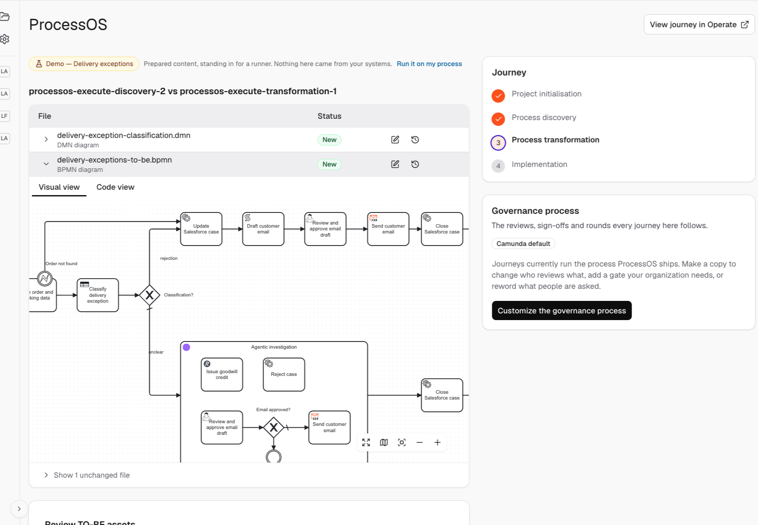Zoom out the diagram with minus
The width and height of the screenshot is (758, 525).
pyautogui.click(x=419, y=442)
